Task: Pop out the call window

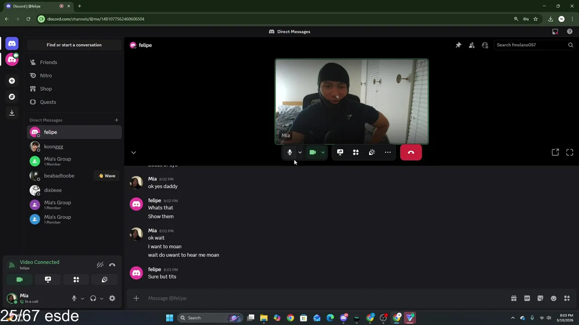Action: [x=555, y=153]
